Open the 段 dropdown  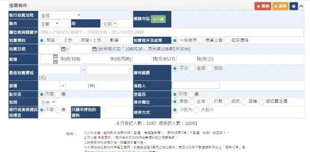click(109, 24)
